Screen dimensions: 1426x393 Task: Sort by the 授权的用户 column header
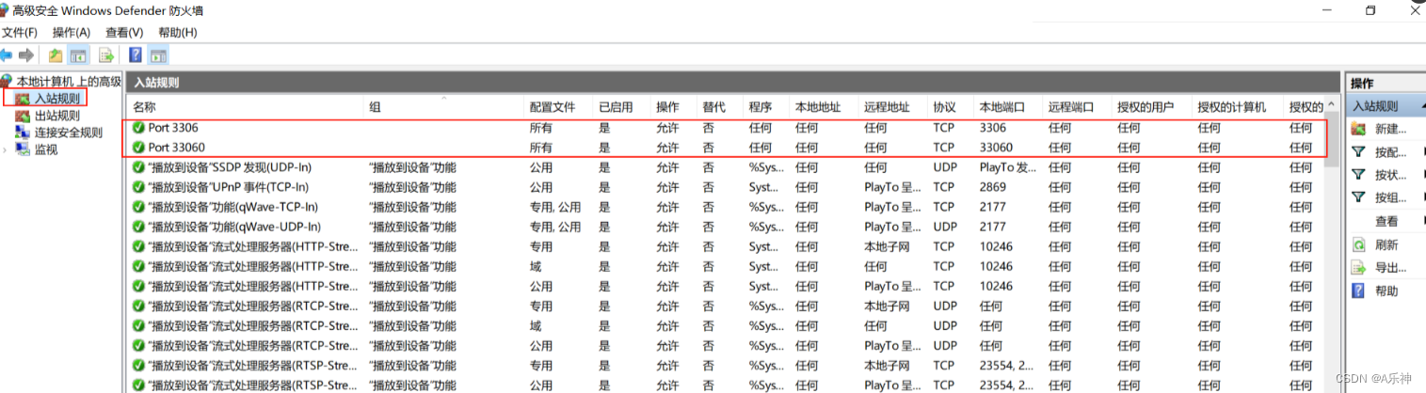(x=1152, y=106)
